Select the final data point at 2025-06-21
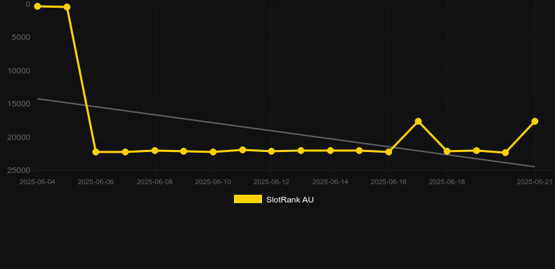The width and height of the screenshot is (555, 269). pos(535,121)
